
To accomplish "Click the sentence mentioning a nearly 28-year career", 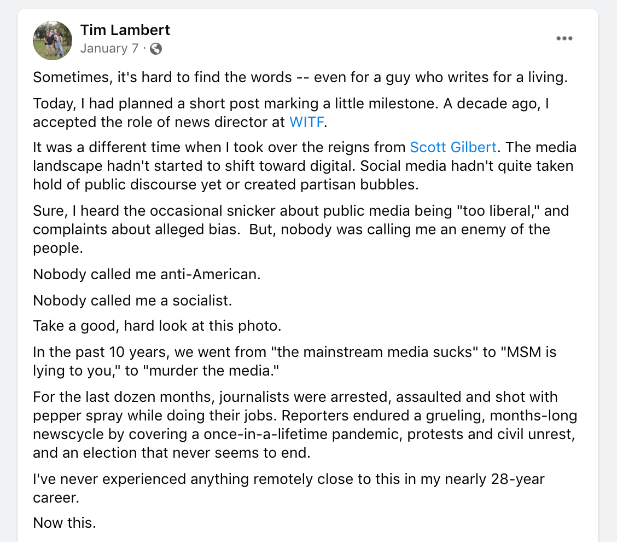I will [x=289, y=488].
